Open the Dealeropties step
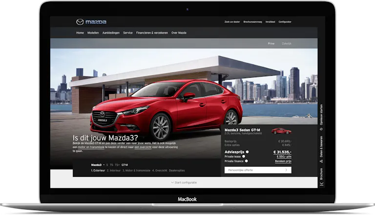This screenshot has width=375, height=215. [177, 171]
